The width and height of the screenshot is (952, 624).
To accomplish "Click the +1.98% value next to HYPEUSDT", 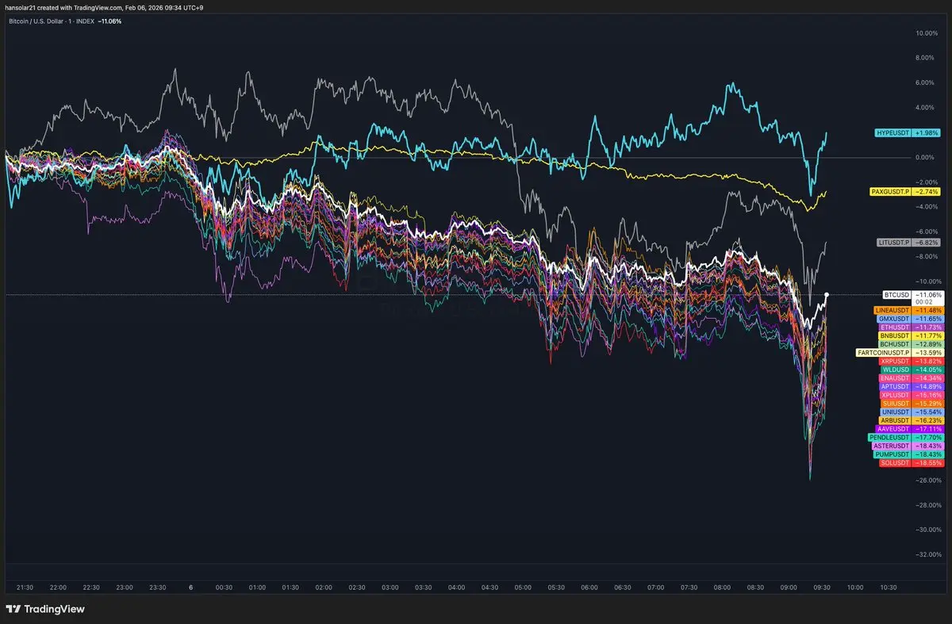I will coord(926,132).
